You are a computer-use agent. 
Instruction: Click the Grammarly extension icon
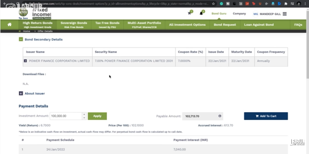pyautogui.click(x=221, y=3)
